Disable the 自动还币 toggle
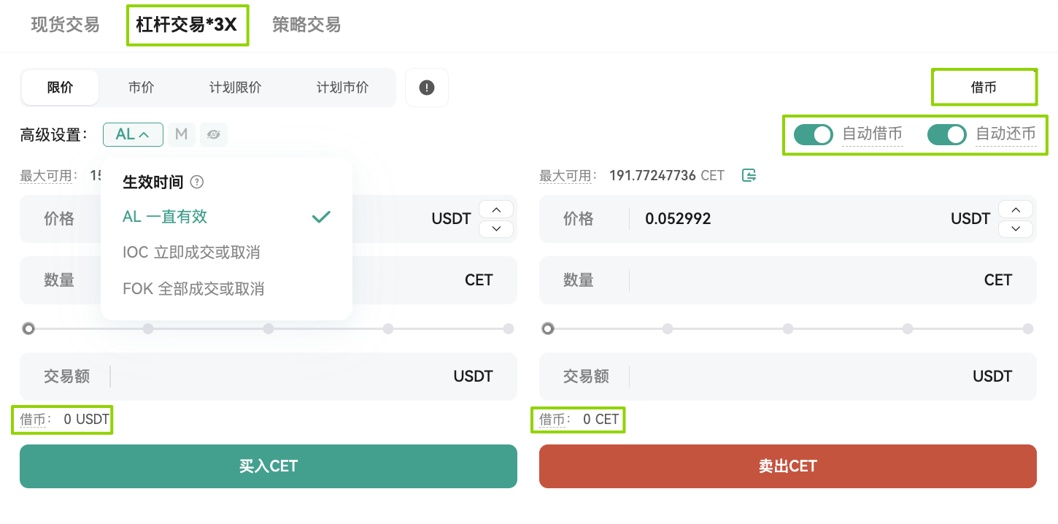The height and width of the screenshot is (524, 1058). [946, 134]
